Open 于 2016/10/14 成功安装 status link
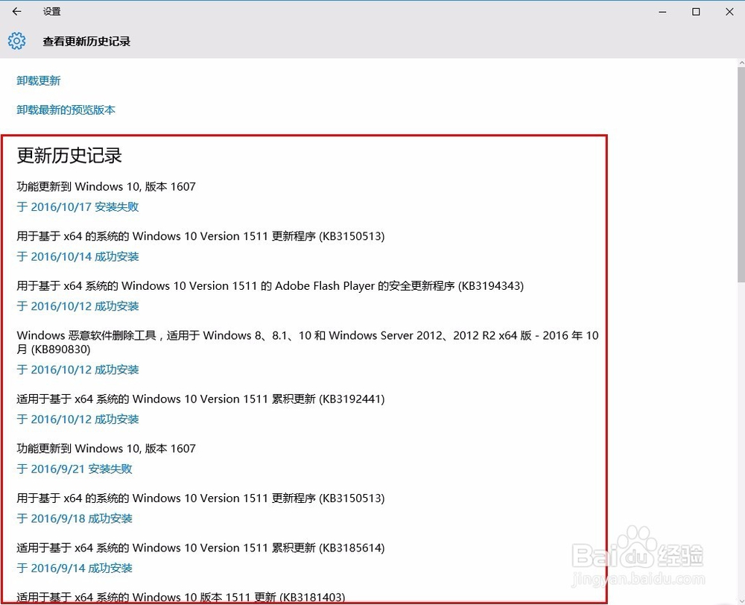 pyautogui.click(x=77, y=256)
